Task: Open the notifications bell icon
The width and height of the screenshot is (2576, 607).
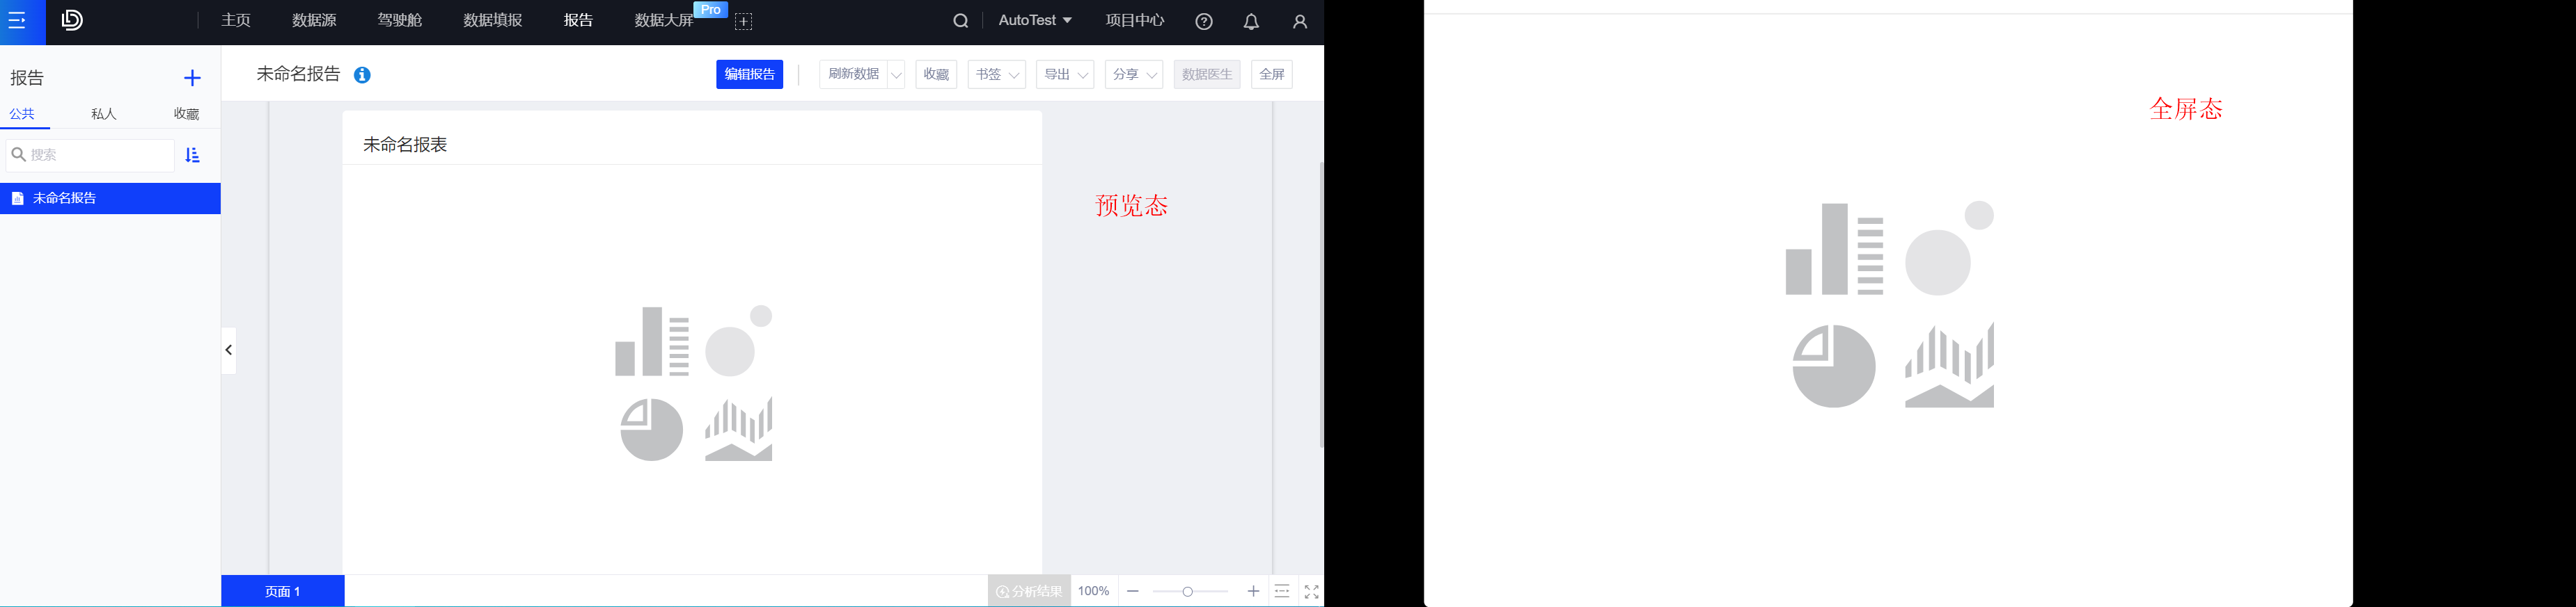Action: pyautogui.click(x=1251, y=22)
